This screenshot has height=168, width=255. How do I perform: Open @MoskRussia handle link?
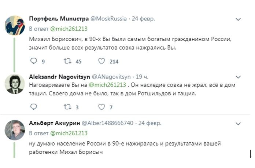[109, 19]
